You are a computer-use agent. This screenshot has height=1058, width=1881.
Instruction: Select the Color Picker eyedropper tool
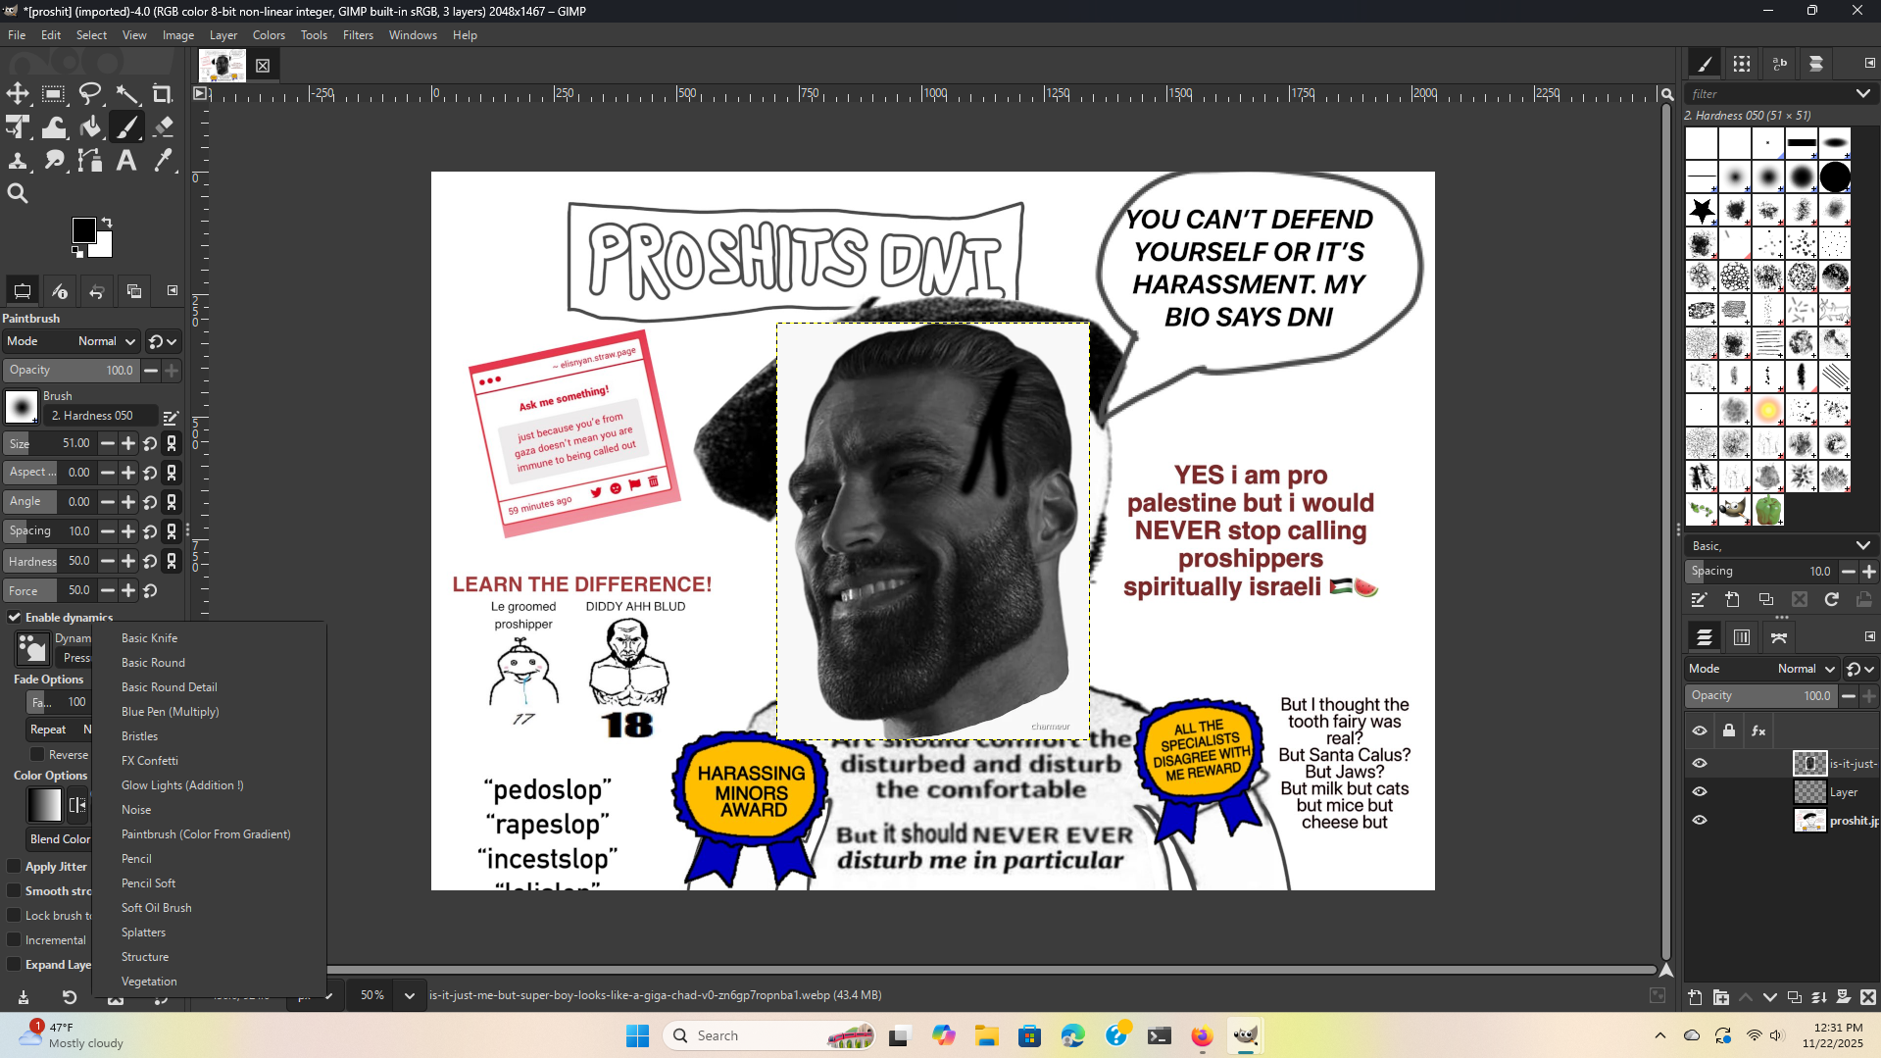[163, 161]
